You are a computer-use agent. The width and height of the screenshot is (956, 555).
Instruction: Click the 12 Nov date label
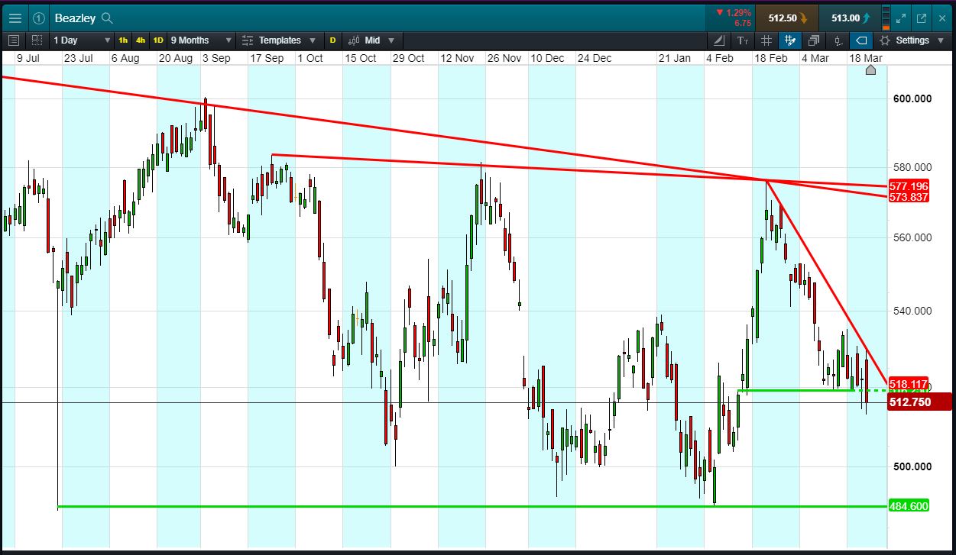(x=456, y=58)
